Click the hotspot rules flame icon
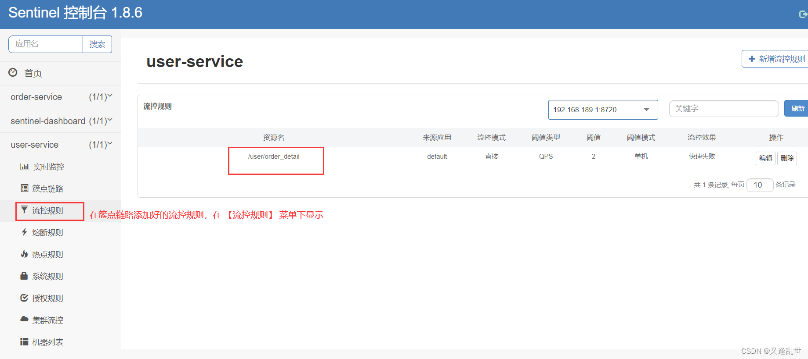808x359 pixels. (x=24, y=254)
